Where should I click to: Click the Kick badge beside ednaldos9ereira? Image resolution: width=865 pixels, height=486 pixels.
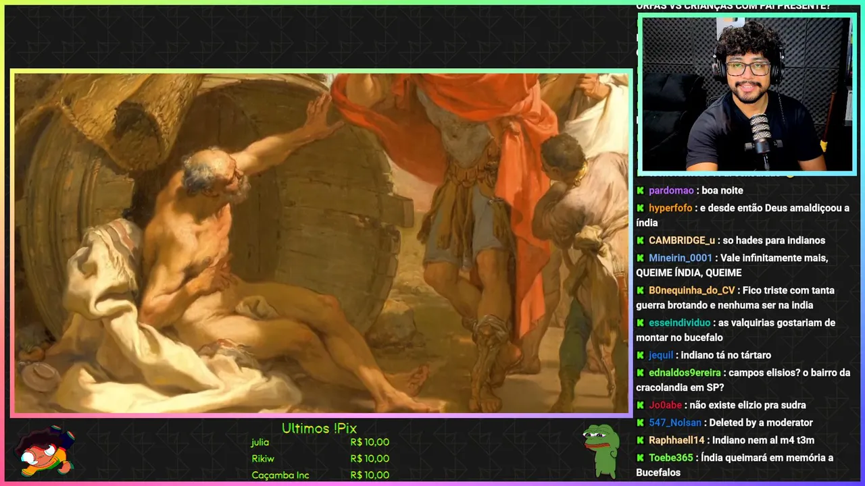(640, 373)
